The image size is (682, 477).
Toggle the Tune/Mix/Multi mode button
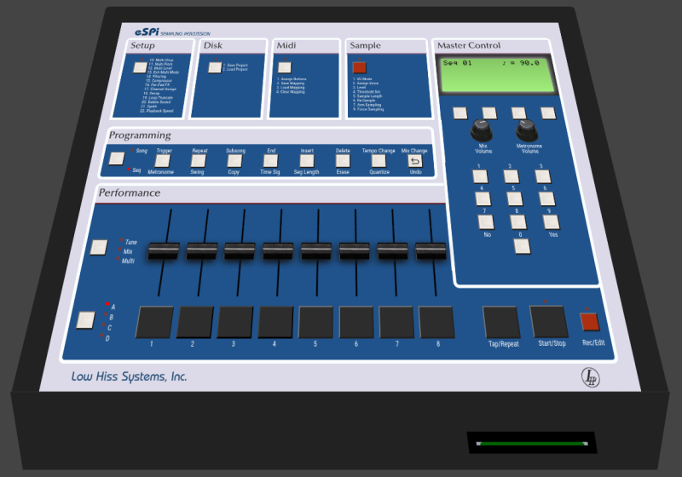pos(100,248)
